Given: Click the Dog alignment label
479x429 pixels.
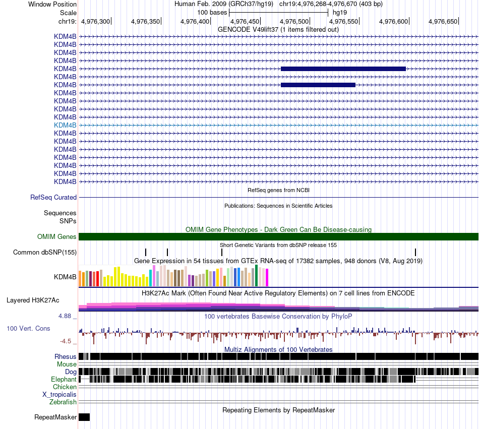Looking at the screenshot, I should [71, 372].
